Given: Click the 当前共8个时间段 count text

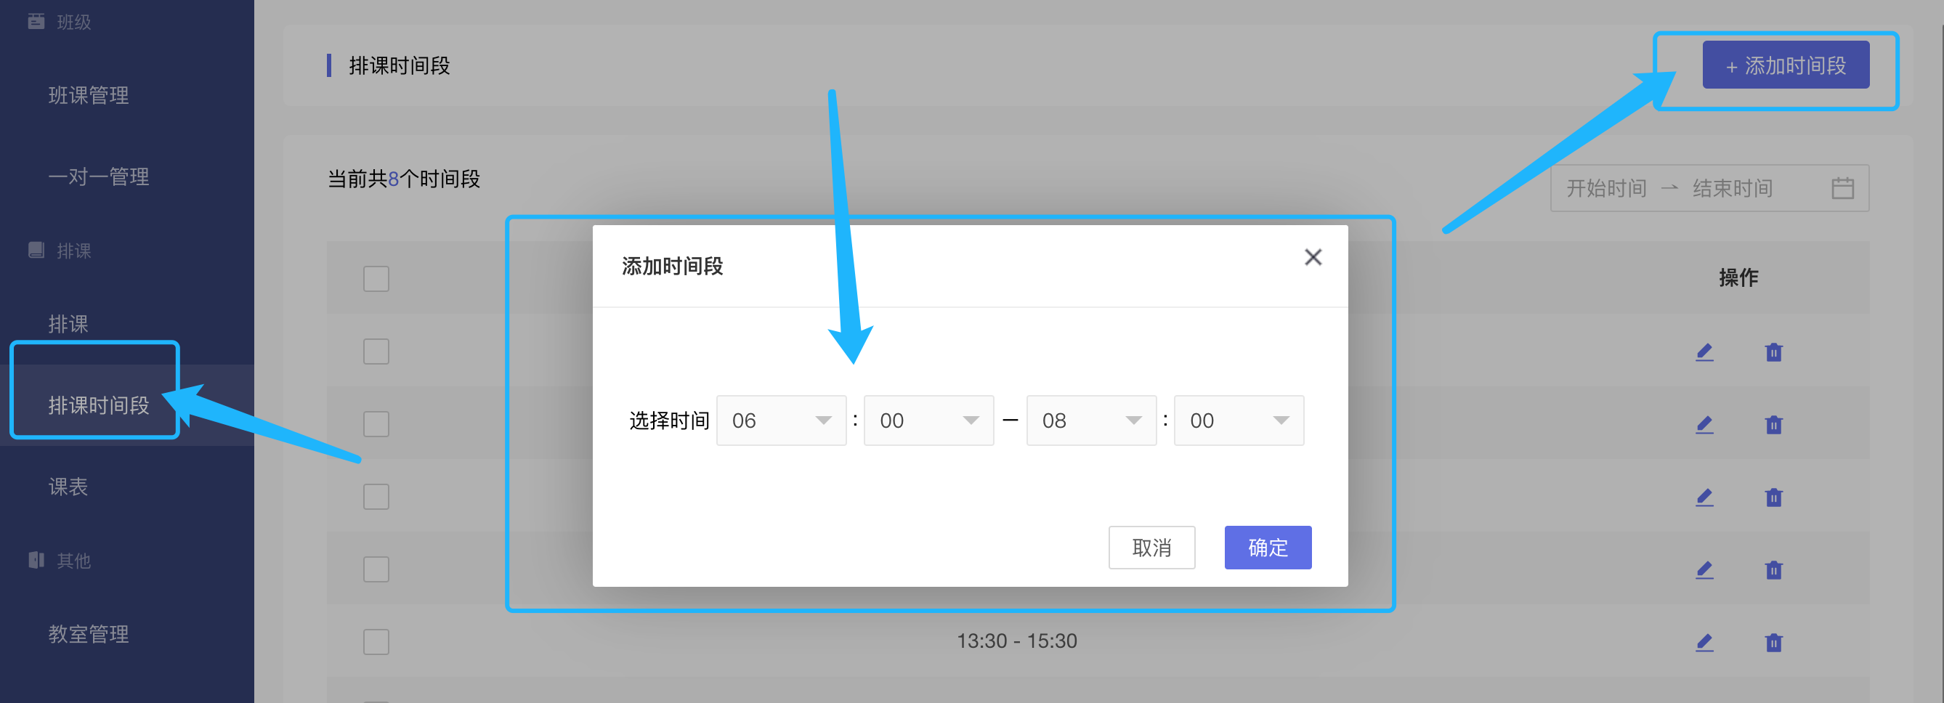Looking at the screenshot, I should pyautogui.click(x=404, y=179).
